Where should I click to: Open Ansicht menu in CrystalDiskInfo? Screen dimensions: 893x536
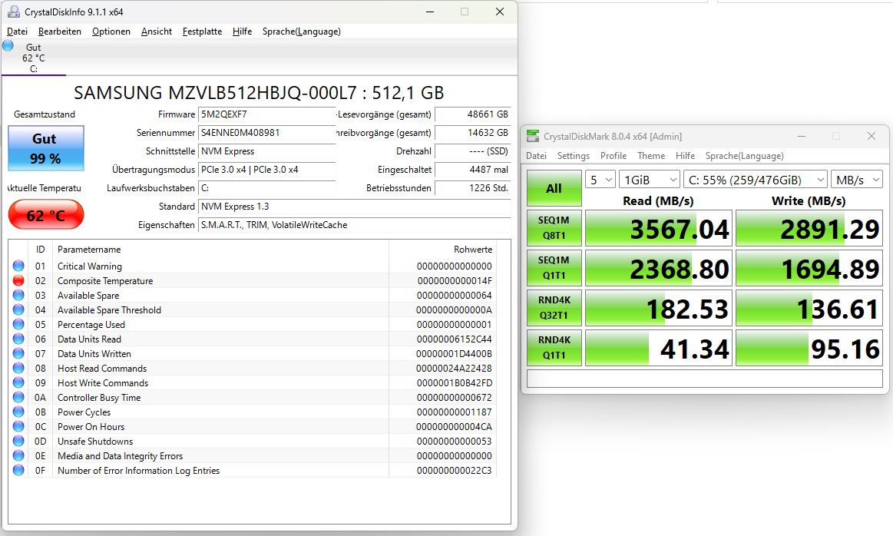[157, 31]
